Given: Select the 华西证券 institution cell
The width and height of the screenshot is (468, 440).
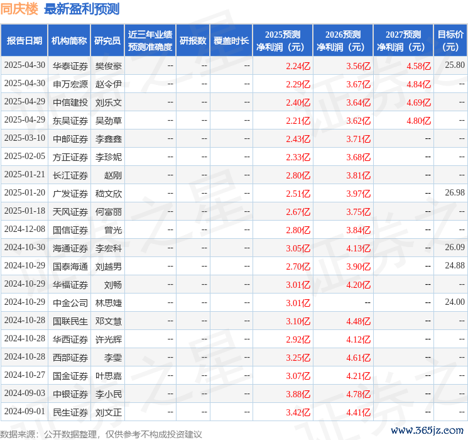Looking at the screenshot, I should (70, 339).
